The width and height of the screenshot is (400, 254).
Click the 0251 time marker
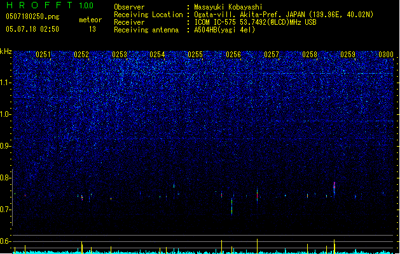(x=43, y=55)
